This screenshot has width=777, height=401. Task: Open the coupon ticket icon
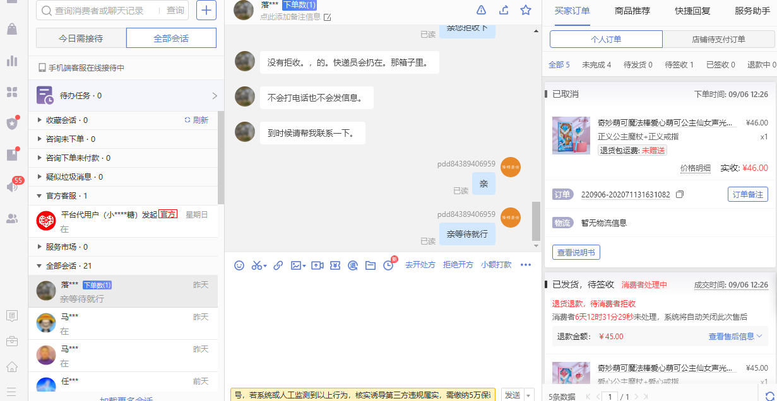coord(335,265)
